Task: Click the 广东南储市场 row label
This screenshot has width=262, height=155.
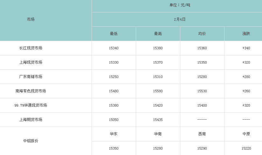Action: pos(31,77)
